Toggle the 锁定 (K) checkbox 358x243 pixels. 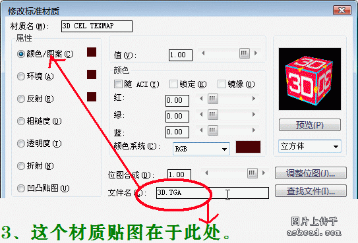pyautogui.click(x=173, y=84)
